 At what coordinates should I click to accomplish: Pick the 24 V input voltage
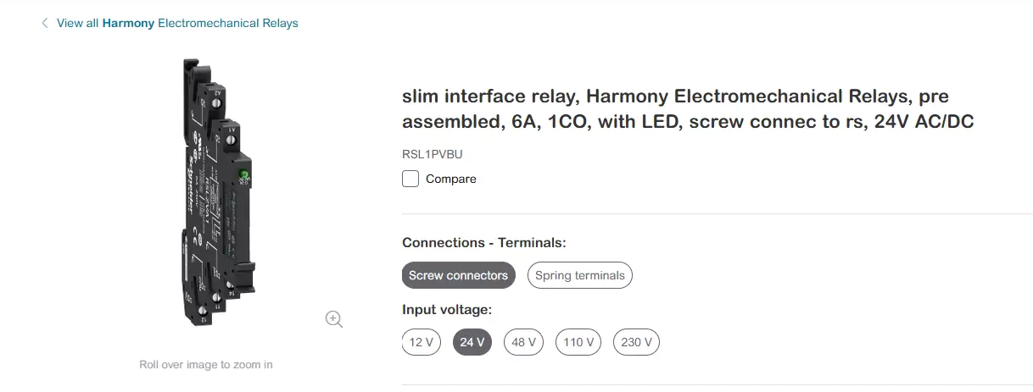472,342
